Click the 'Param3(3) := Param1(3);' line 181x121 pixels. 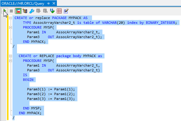coord(51,99)
